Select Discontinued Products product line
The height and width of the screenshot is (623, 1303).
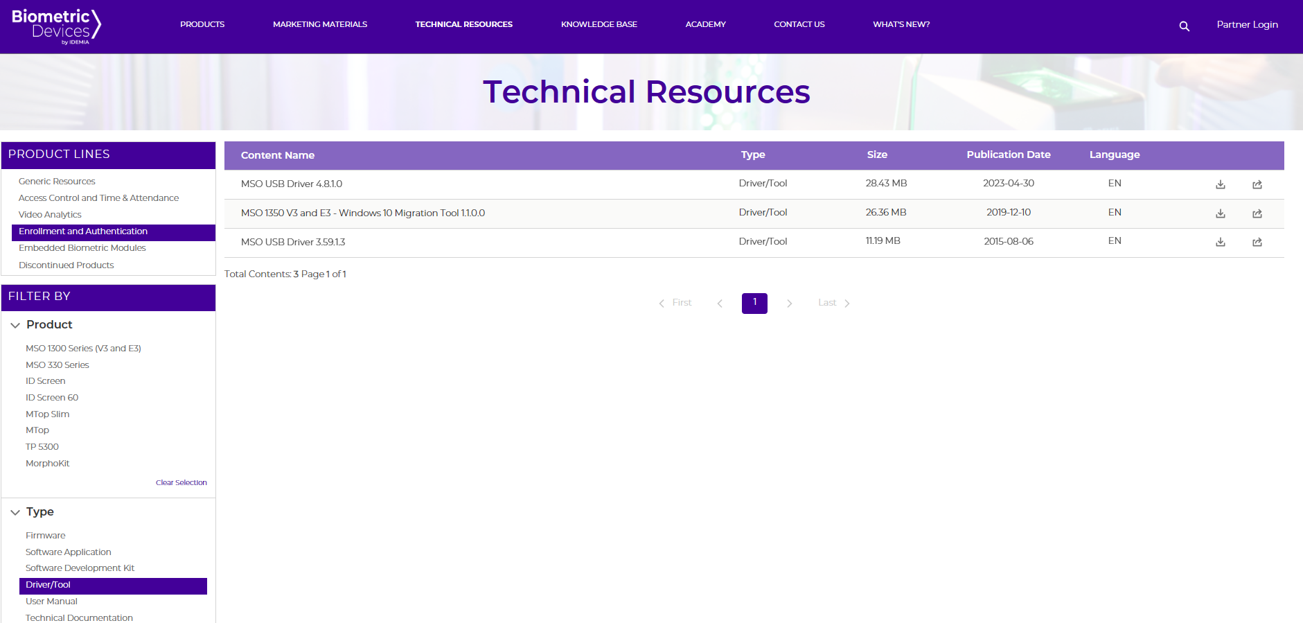click(x=66, y=265)
